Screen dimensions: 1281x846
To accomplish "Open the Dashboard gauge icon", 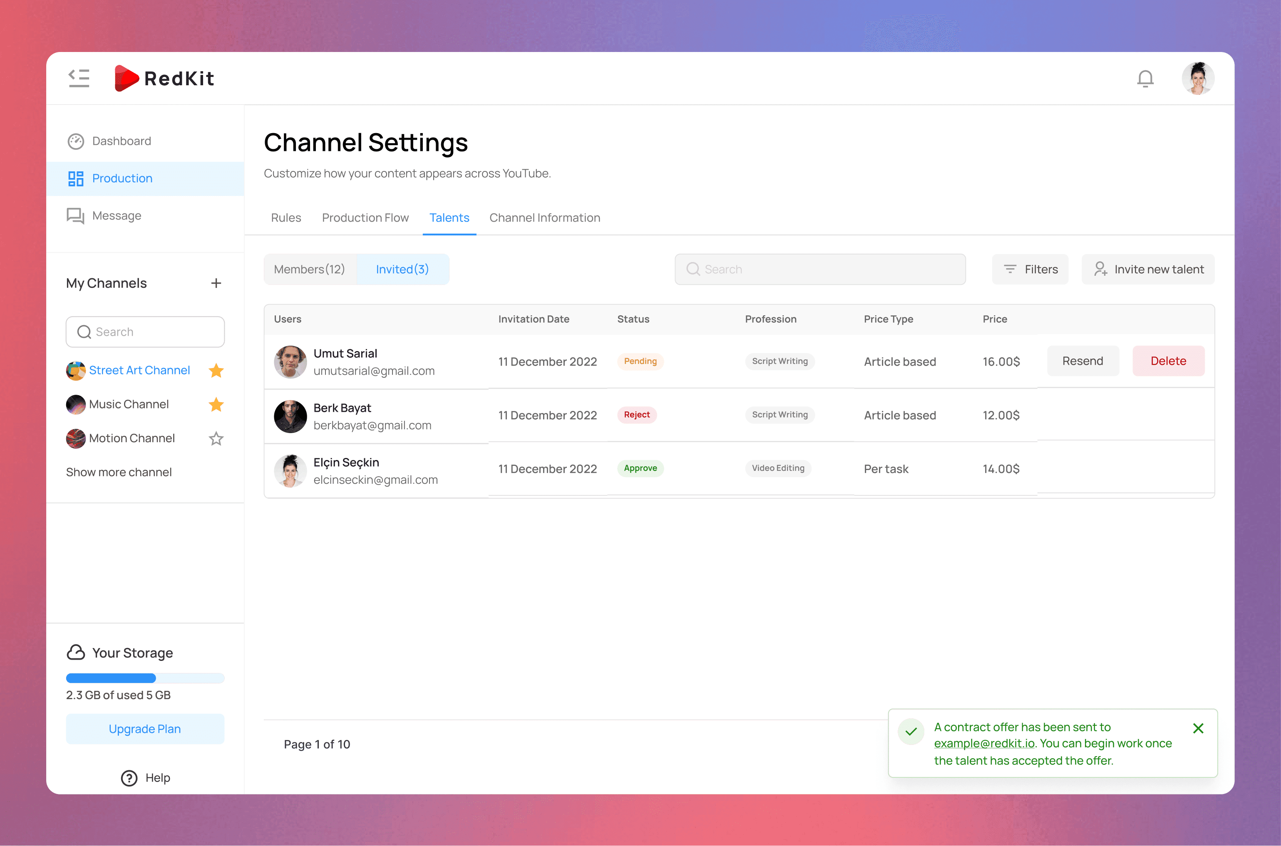I will (76, 141).
